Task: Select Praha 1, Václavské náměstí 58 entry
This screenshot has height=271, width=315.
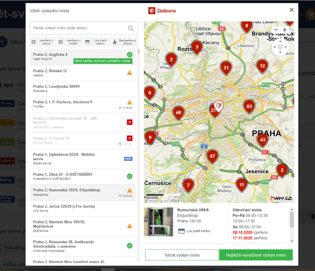Action: 83,122
